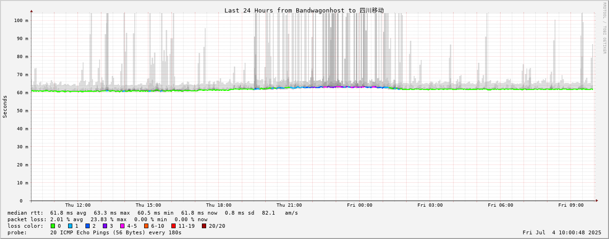
Task: Click the '23.83 % max' packet loss value
Action: click(x=108, y=219)
